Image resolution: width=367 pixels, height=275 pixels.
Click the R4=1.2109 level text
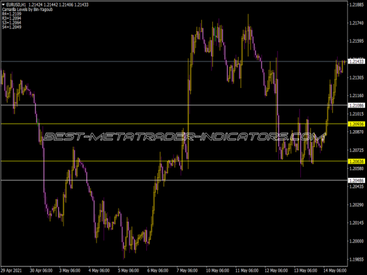[11, 15]
